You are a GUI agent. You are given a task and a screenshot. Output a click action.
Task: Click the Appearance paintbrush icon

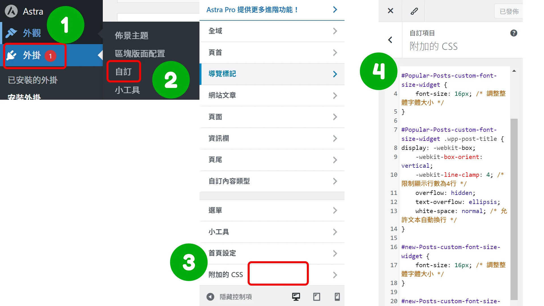click(x=11, y=33)
